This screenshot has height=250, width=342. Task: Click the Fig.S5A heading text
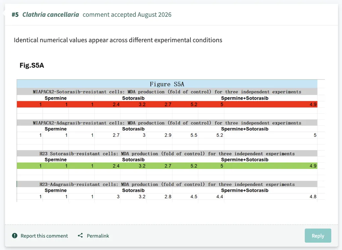[x=32, y=65]
